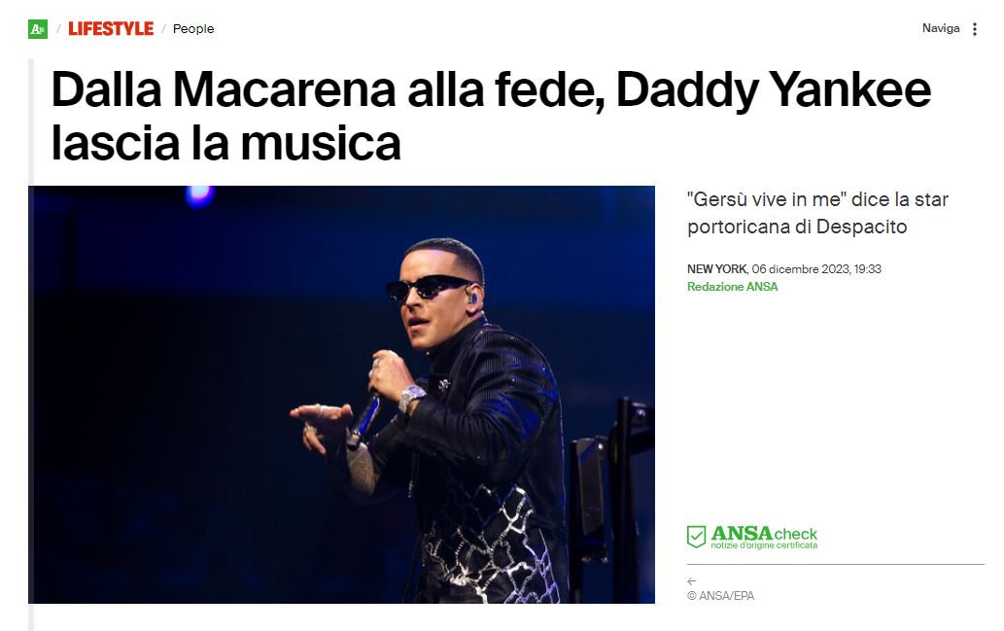Click the 'Gersù vive in me' subtitle
The height and width of the screenshot is (631, 1004).
click(817, 213)
